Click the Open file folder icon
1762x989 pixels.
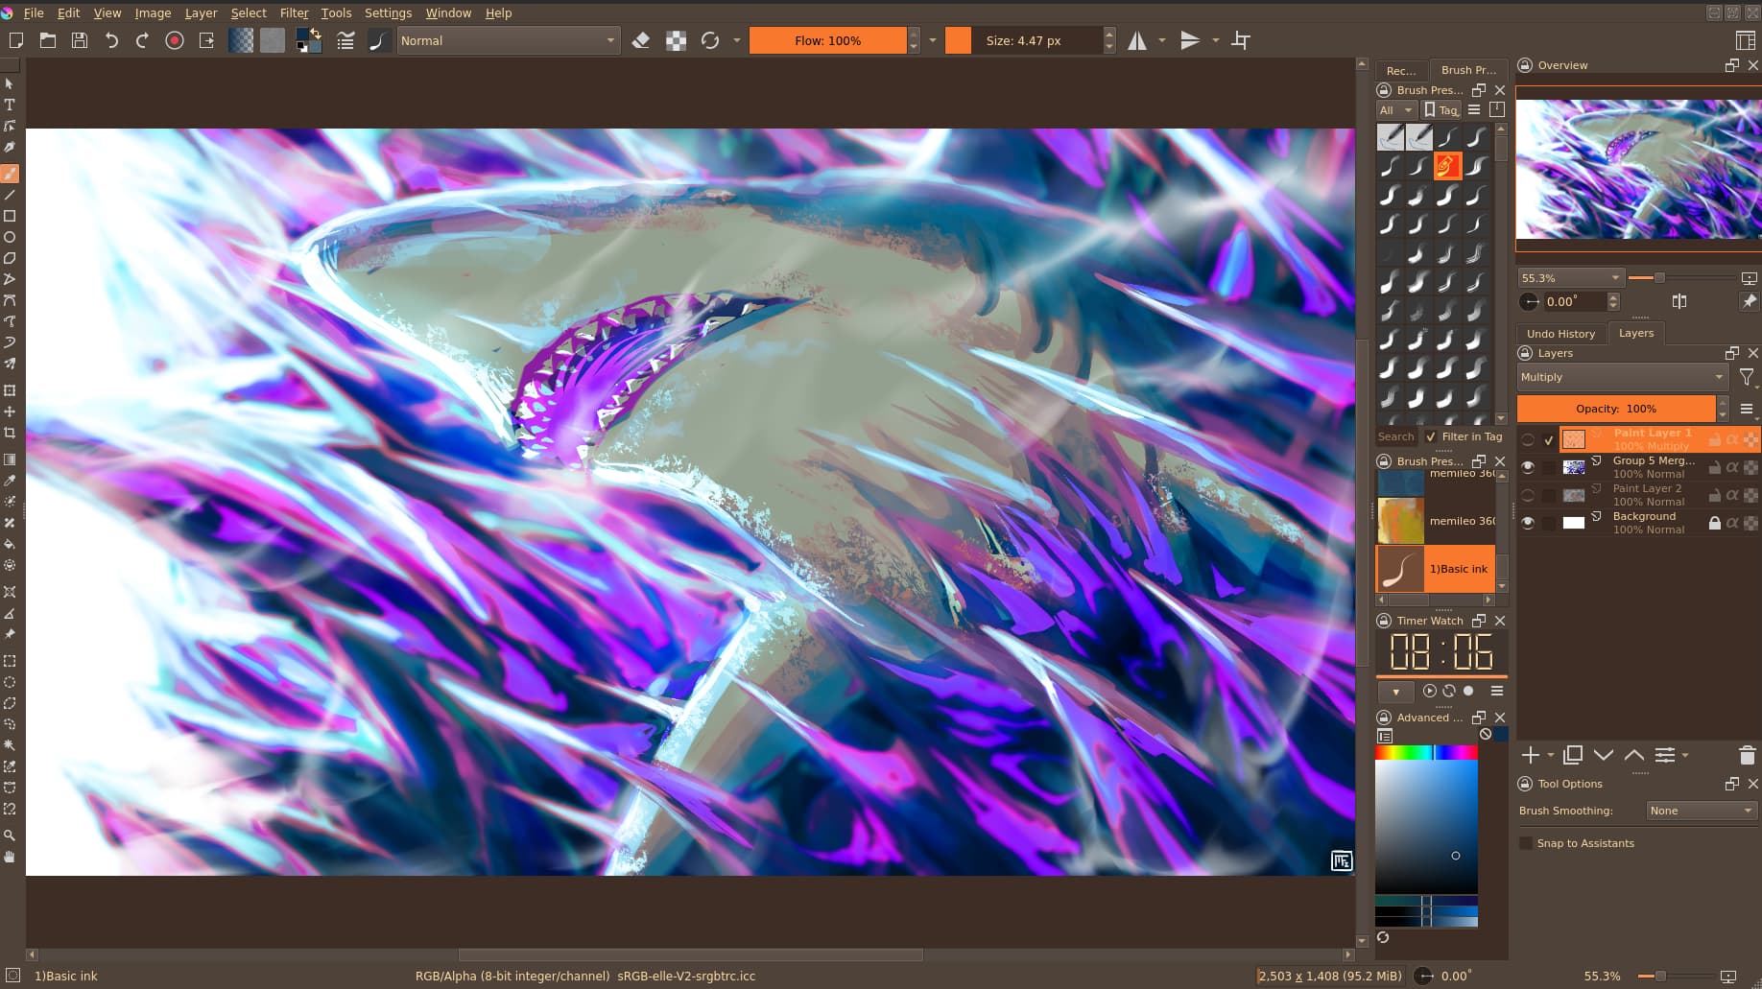click(x=48, y=40)
